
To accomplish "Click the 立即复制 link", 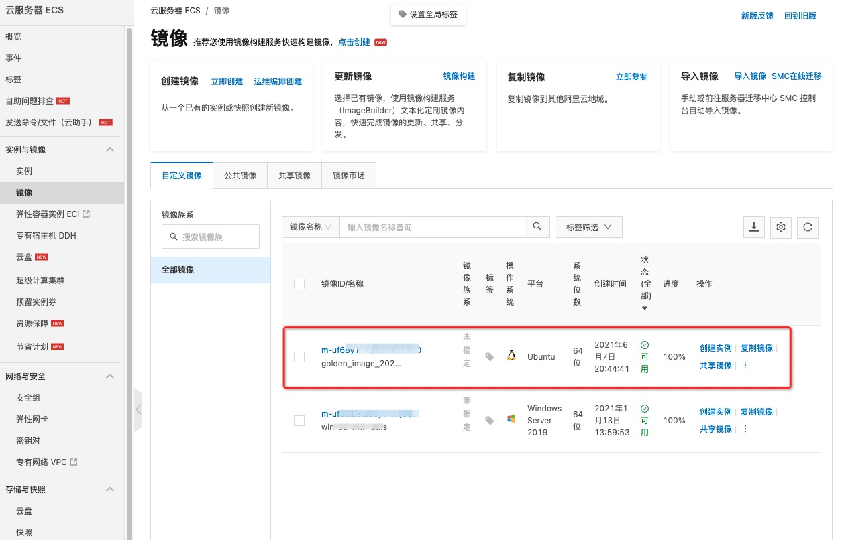I will click(632, 77).
